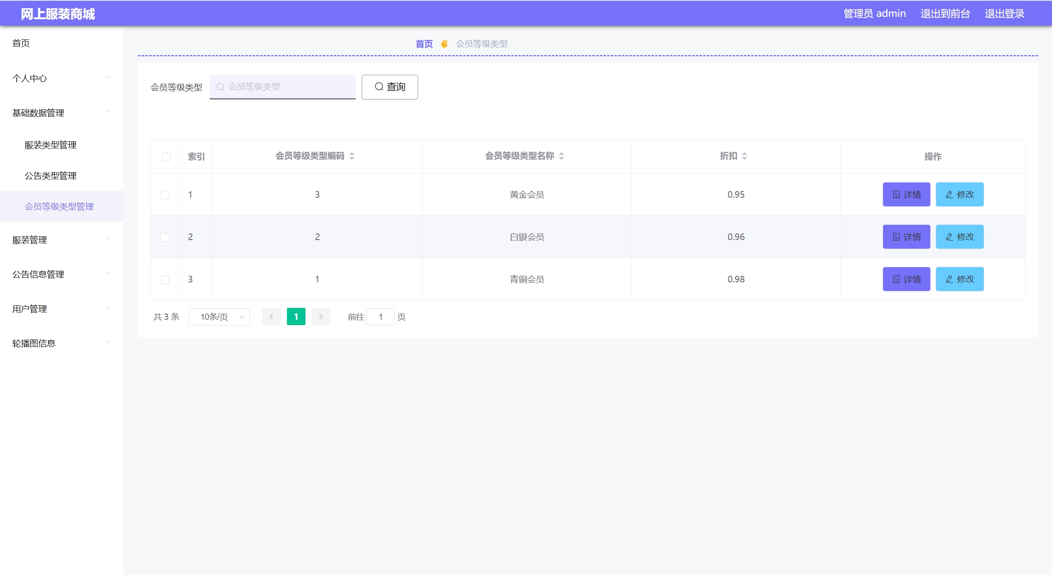Toggle the select-all header checkbox
The height and width of the screenshot is (575, 1052).
[x=166, y=157]
